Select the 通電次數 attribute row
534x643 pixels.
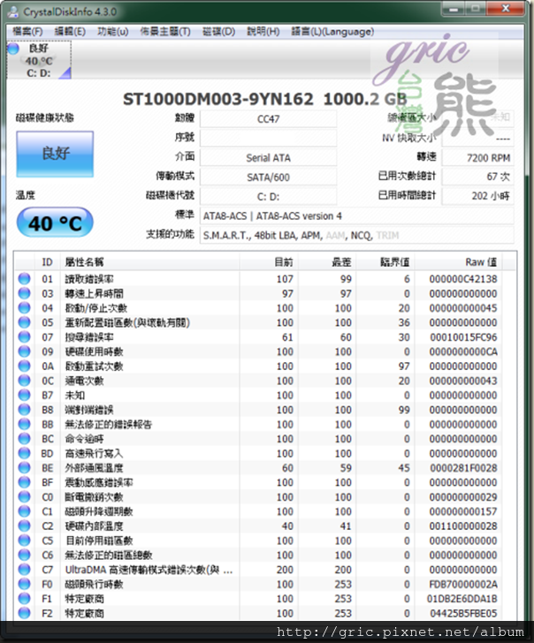point(261,381)
